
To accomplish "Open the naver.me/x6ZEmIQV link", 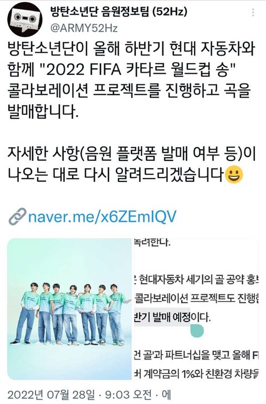I will tap(102, 216).
